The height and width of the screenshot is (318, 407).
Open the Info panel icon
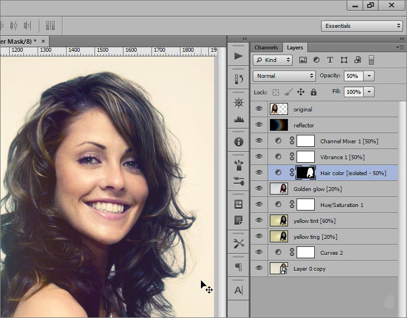click(239, 142)
